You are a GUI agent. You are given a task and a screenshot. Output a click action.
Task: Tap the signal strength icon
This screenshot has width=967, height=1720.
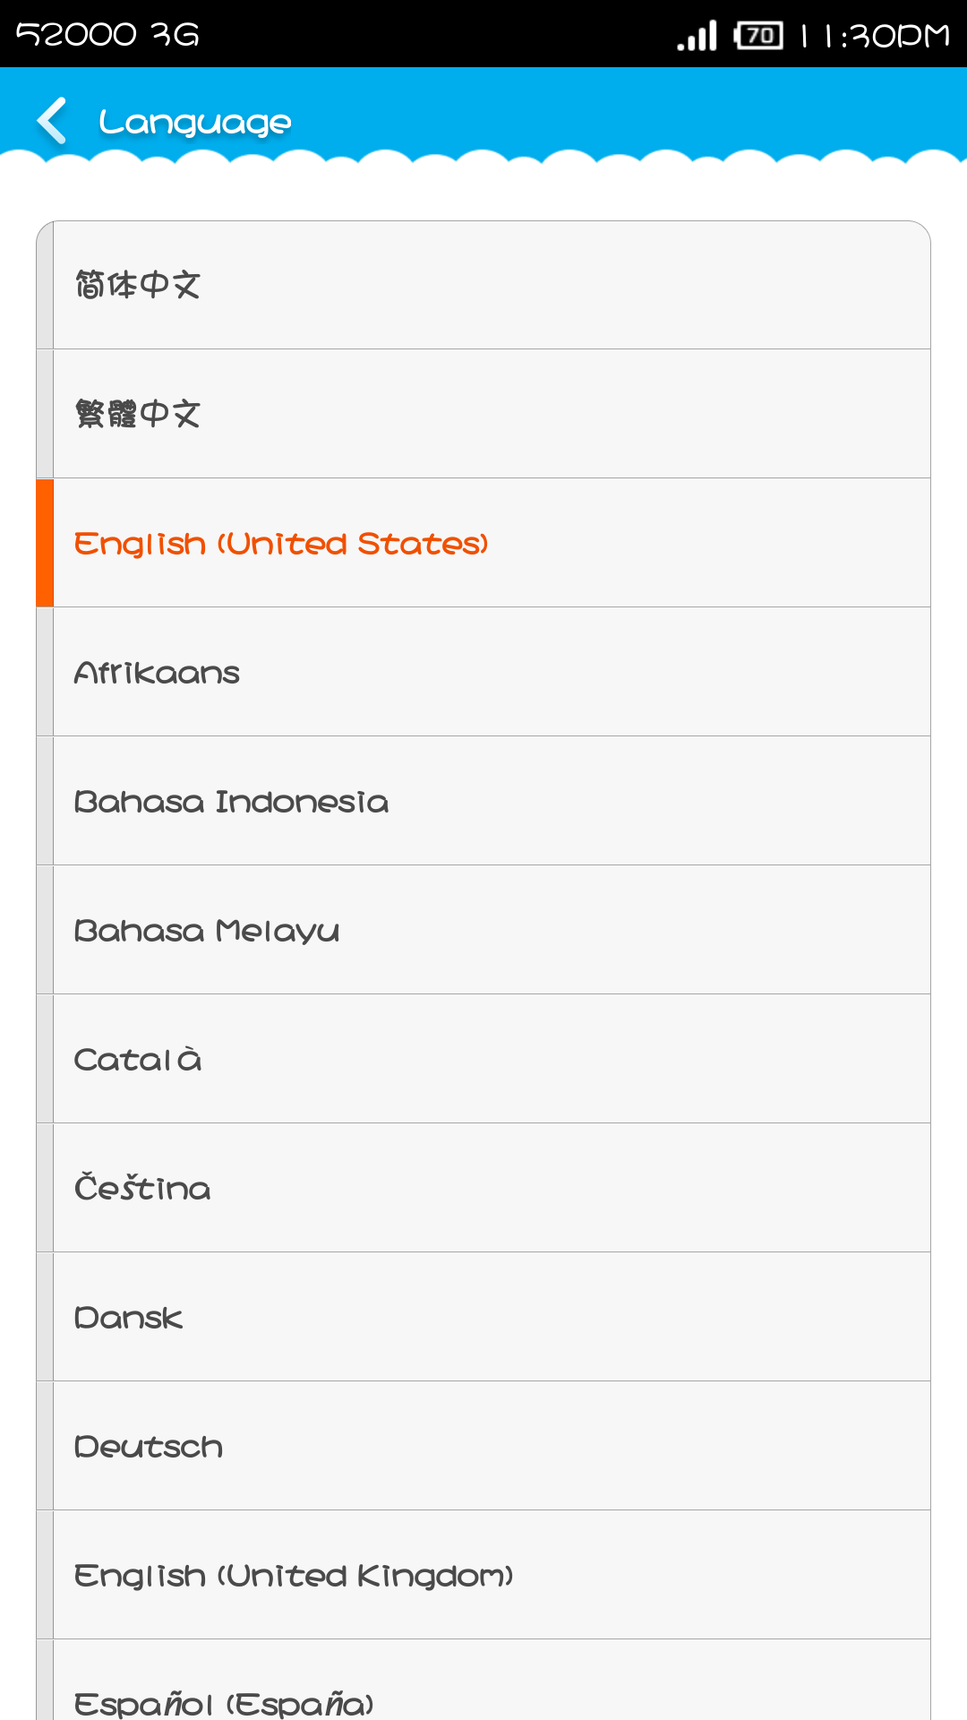(697, 36)
